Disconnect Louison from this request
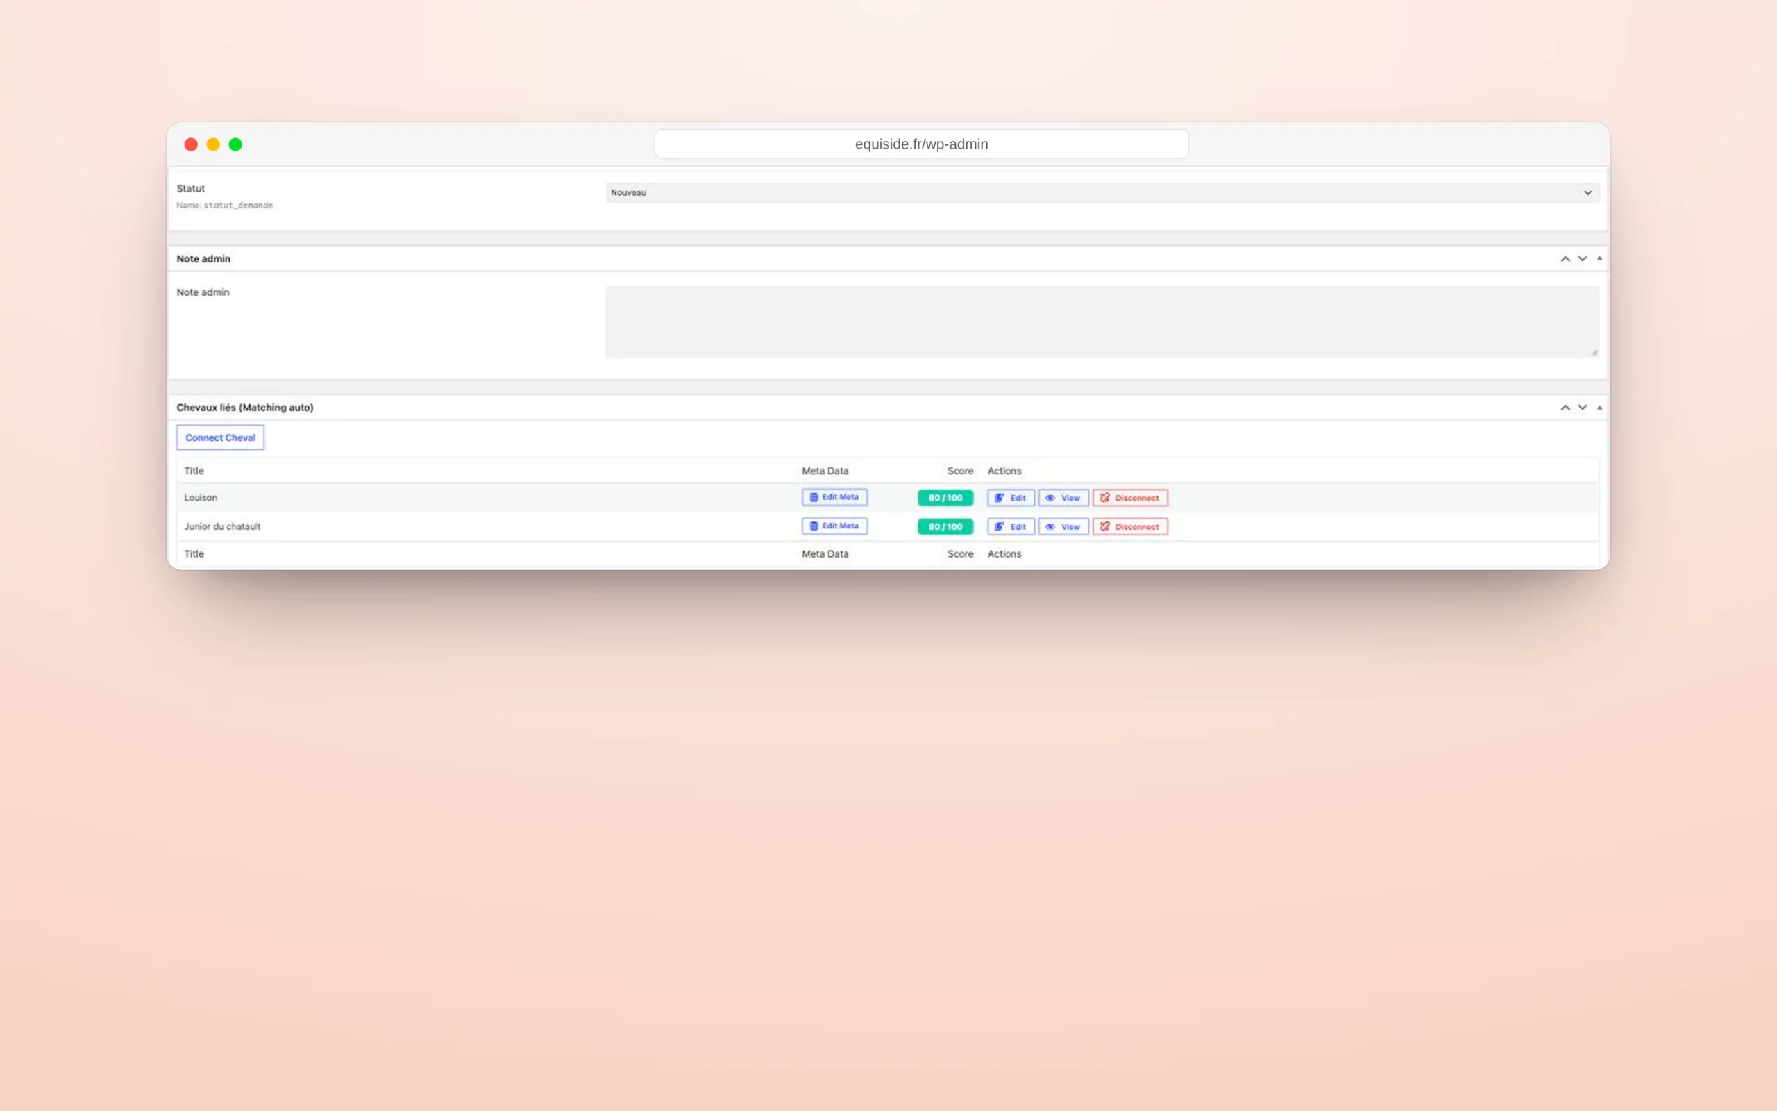 [1130, 498]
